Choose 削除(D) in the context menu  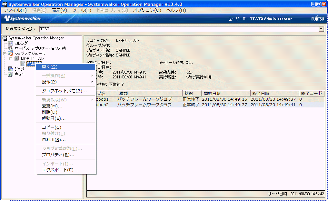pos(65,112)
